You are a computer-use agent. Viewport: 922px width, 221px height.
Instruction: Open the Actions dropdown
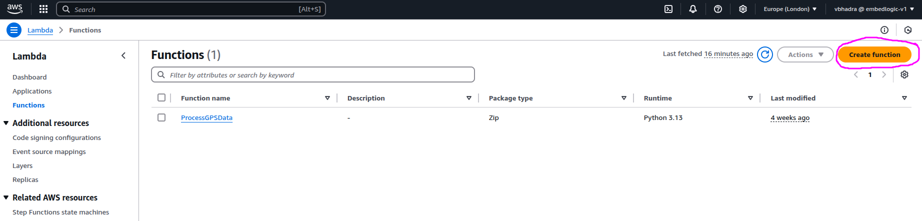point(805,54)
